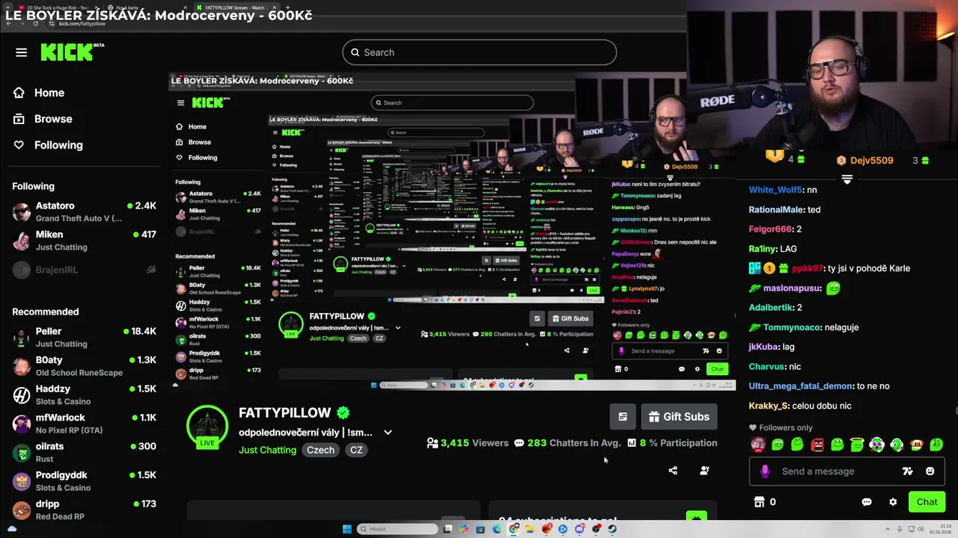Screen dimensions: 958x538
Task: Select offline channel BrajenIRL
Action: coord(84,270)
